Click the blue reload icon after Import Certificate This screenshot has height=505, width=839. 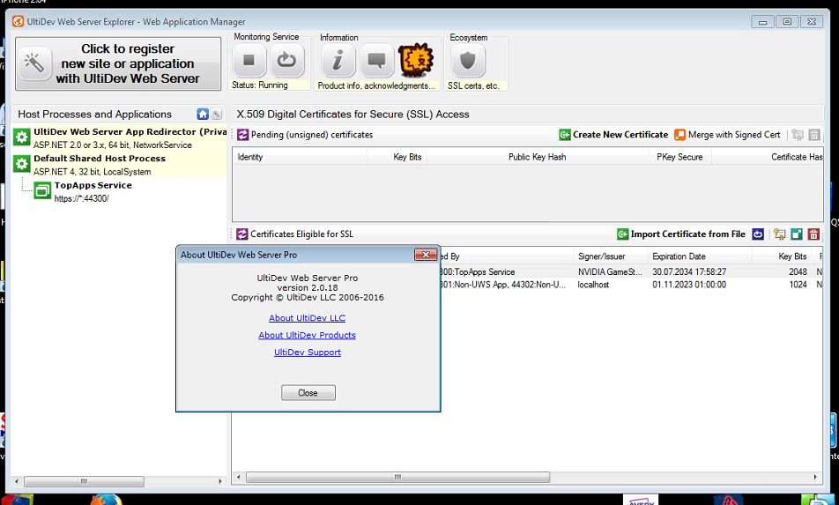(x=758, y=234)
